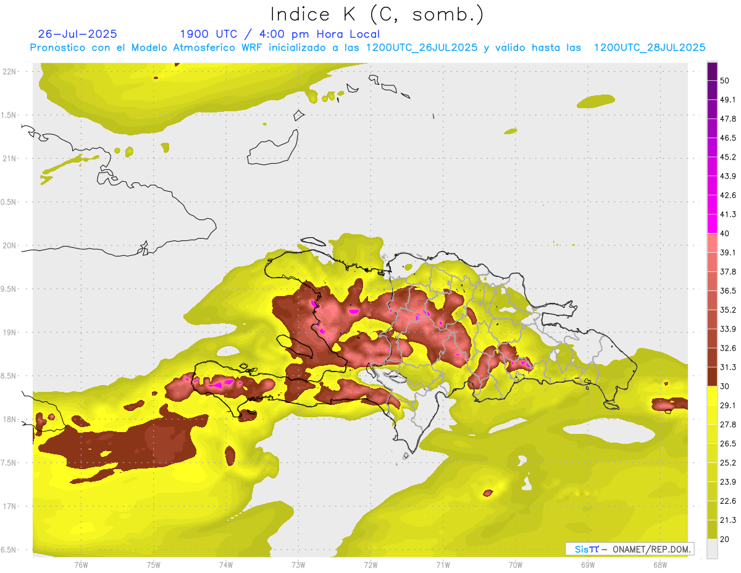Click longitude label "72W"
The height and width of the screenshot is (573, 741).
(x=371, y=565)
